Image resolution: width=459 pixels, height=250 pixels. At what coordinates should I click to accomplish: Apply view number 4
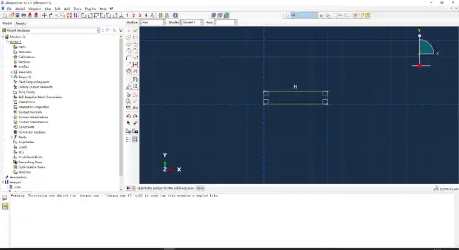(x=146, y=15)
